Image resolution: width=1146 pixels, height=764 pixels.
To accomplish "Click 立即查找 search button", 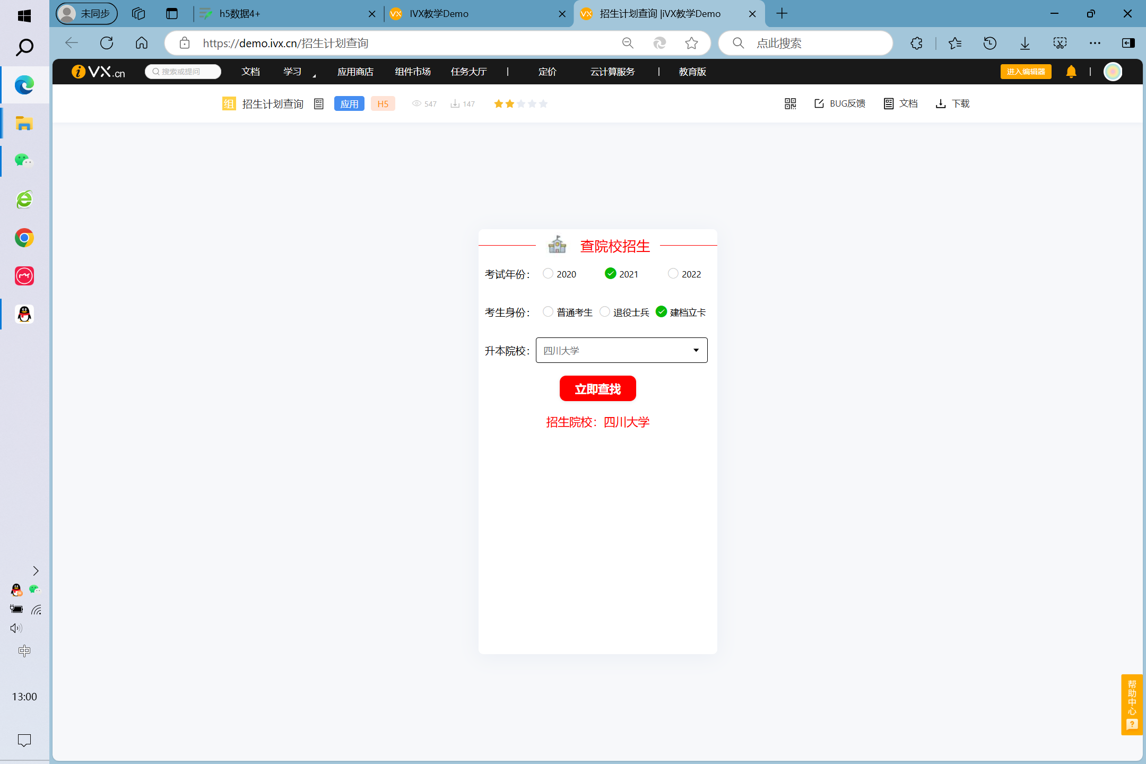I will click(x=597, y=389).
